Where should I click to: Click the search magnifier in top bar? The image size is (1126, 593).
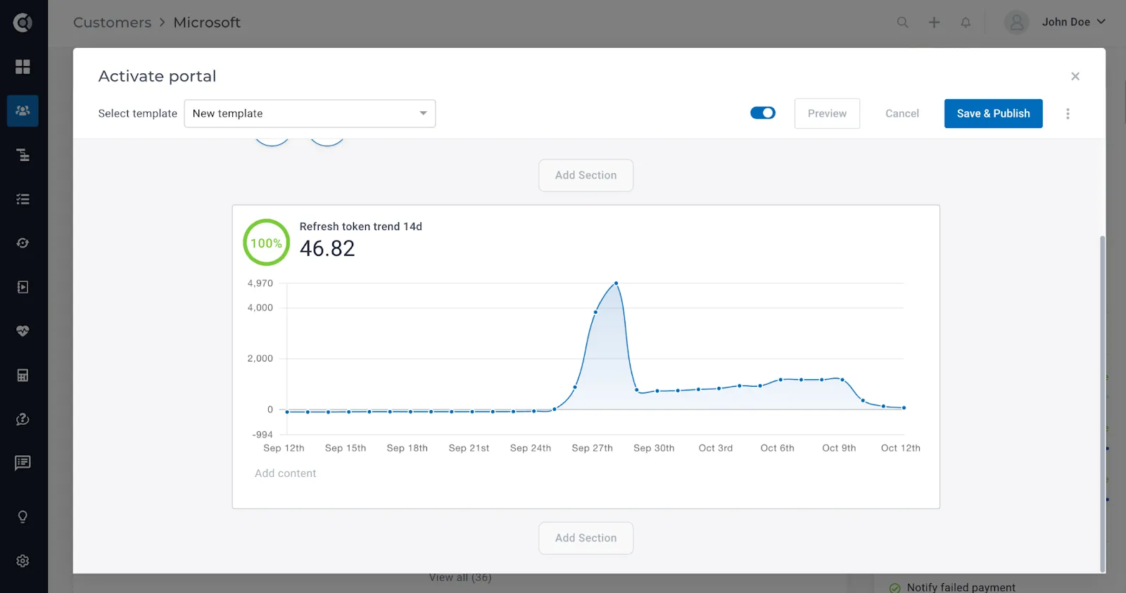point(902,23)
